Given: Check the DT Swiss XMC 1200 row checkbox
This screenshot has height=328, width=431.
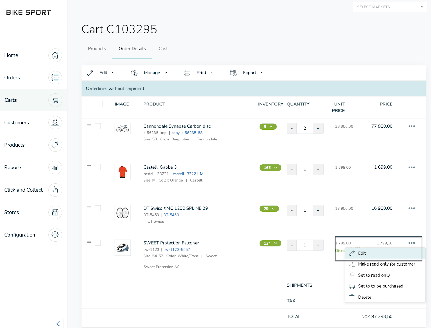Looking at the screenshot, I should (x=98, y=208).
